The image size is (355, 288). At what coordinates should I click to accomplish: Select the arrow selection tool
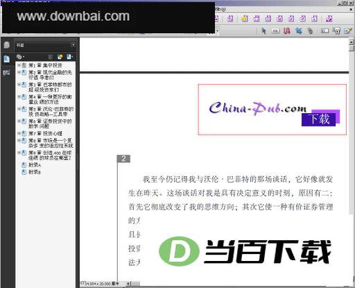click(263, 31)
